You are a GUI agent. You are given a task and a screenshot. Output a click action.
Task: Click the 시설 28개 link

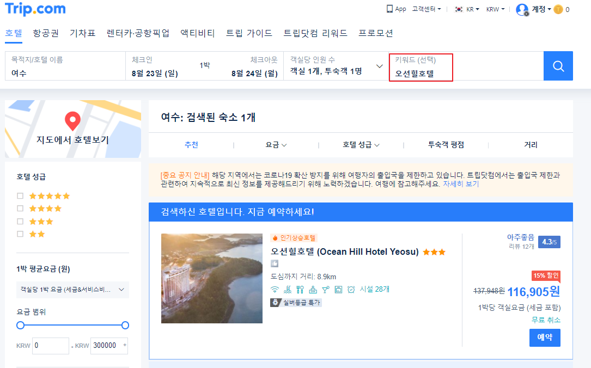pyautogui.click(x=374, y=289)
